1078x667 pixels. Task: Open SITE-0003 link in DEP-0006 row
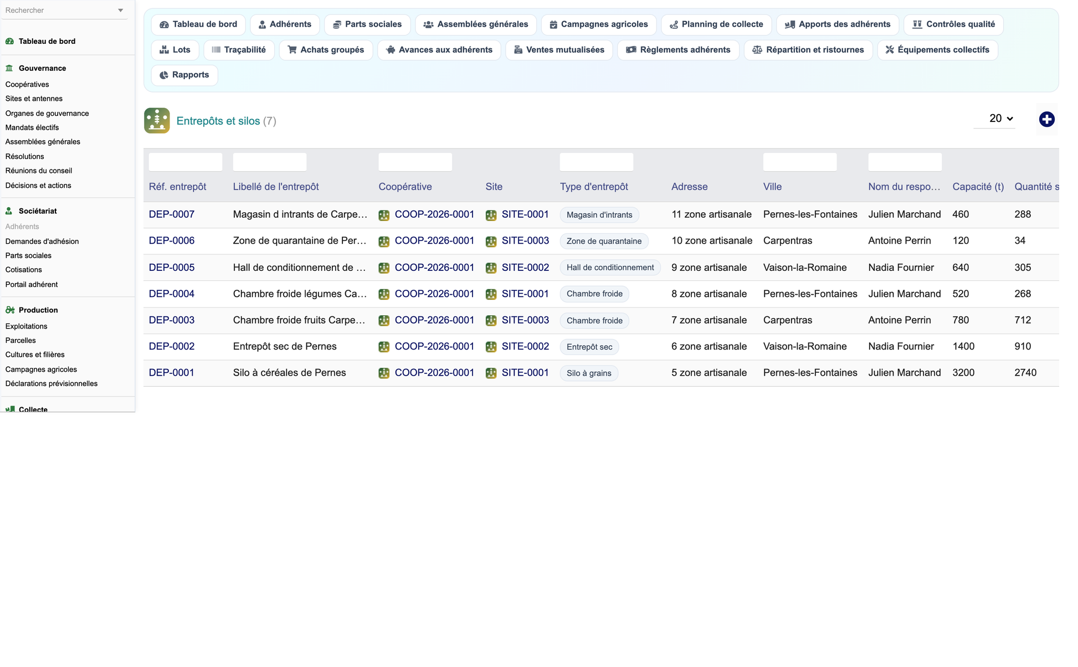pyautogui.click(x=525, y=240)
